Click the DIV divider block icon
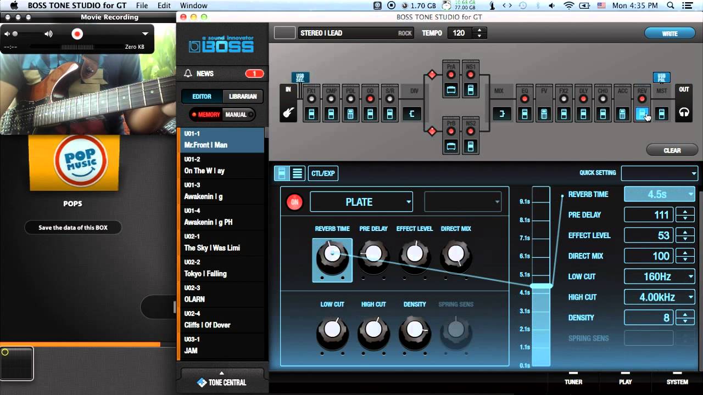The height and width of the screenshot is (395, 703). pos(412,114)
